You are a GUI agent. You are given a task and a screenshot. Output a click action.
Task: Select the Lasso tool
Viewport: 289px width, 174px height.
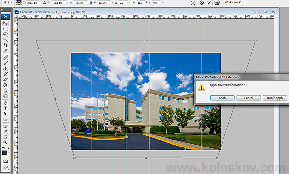(x=5, y=34)
